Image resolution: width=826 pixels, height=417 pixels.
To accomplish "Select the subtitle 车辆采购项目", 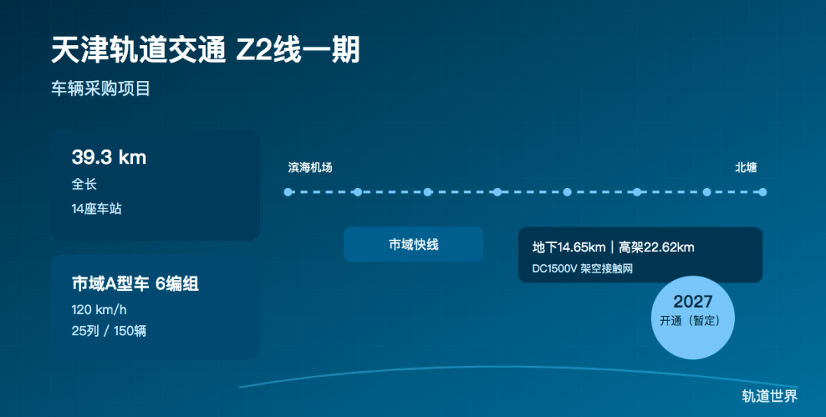I will pyautogui.click(x=101, y=89).
